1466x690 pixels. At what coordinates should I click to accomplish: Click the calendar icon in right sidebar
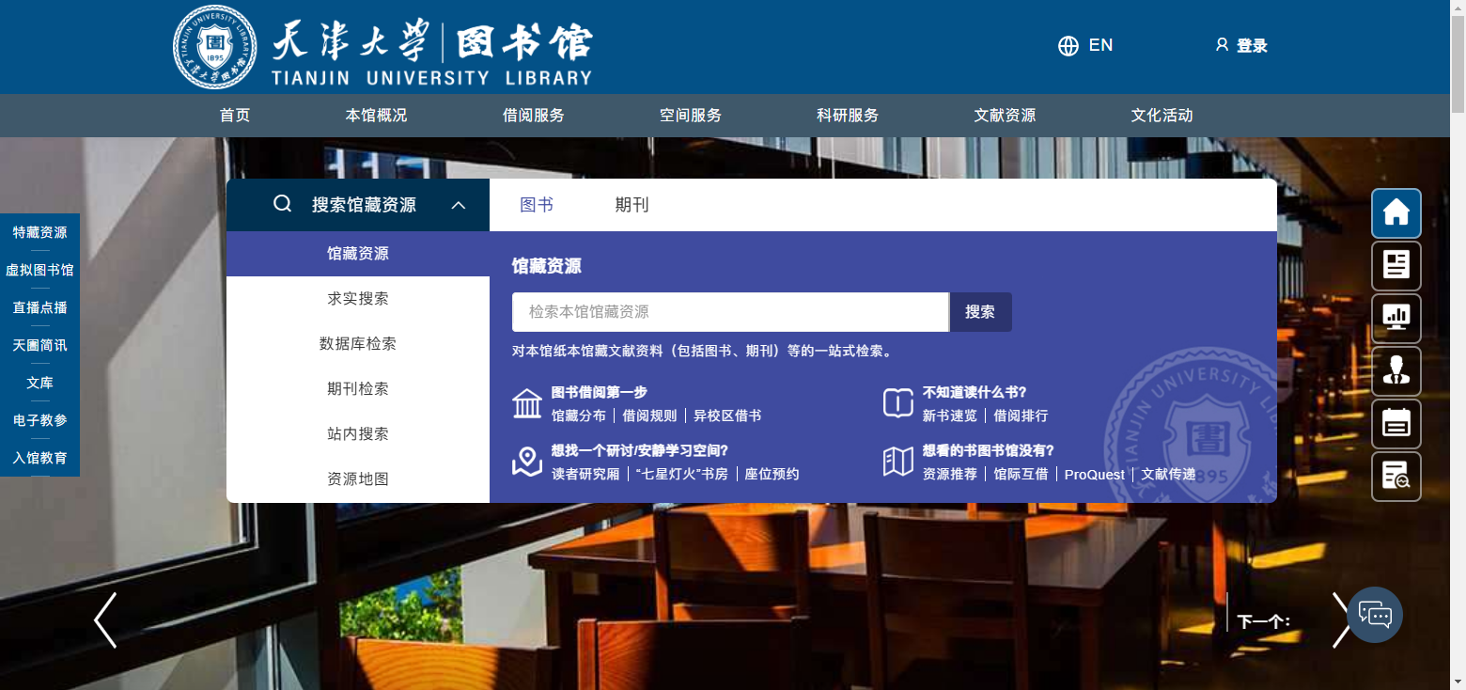click(x=1396, y=424)
